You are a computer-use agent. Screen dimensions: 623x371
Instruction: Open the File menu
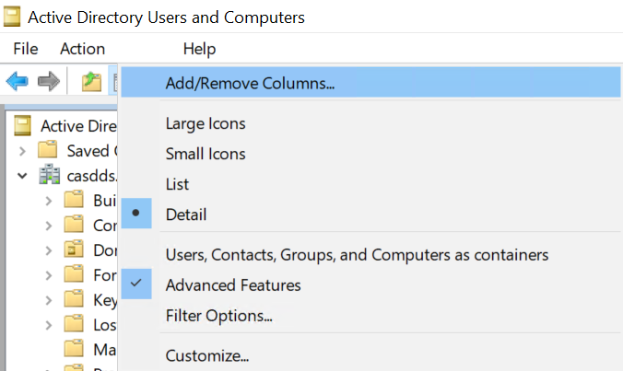tap(26, 49)
